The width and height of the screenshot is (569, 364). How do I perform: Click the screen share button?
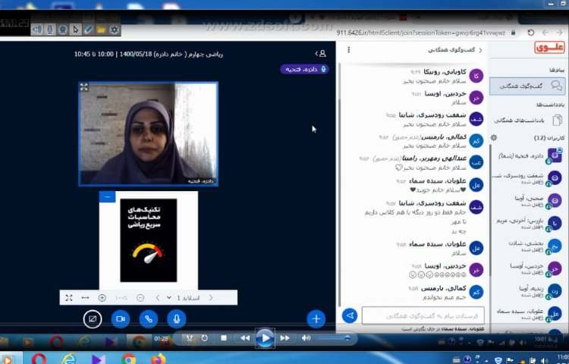[x=92, y=319]
